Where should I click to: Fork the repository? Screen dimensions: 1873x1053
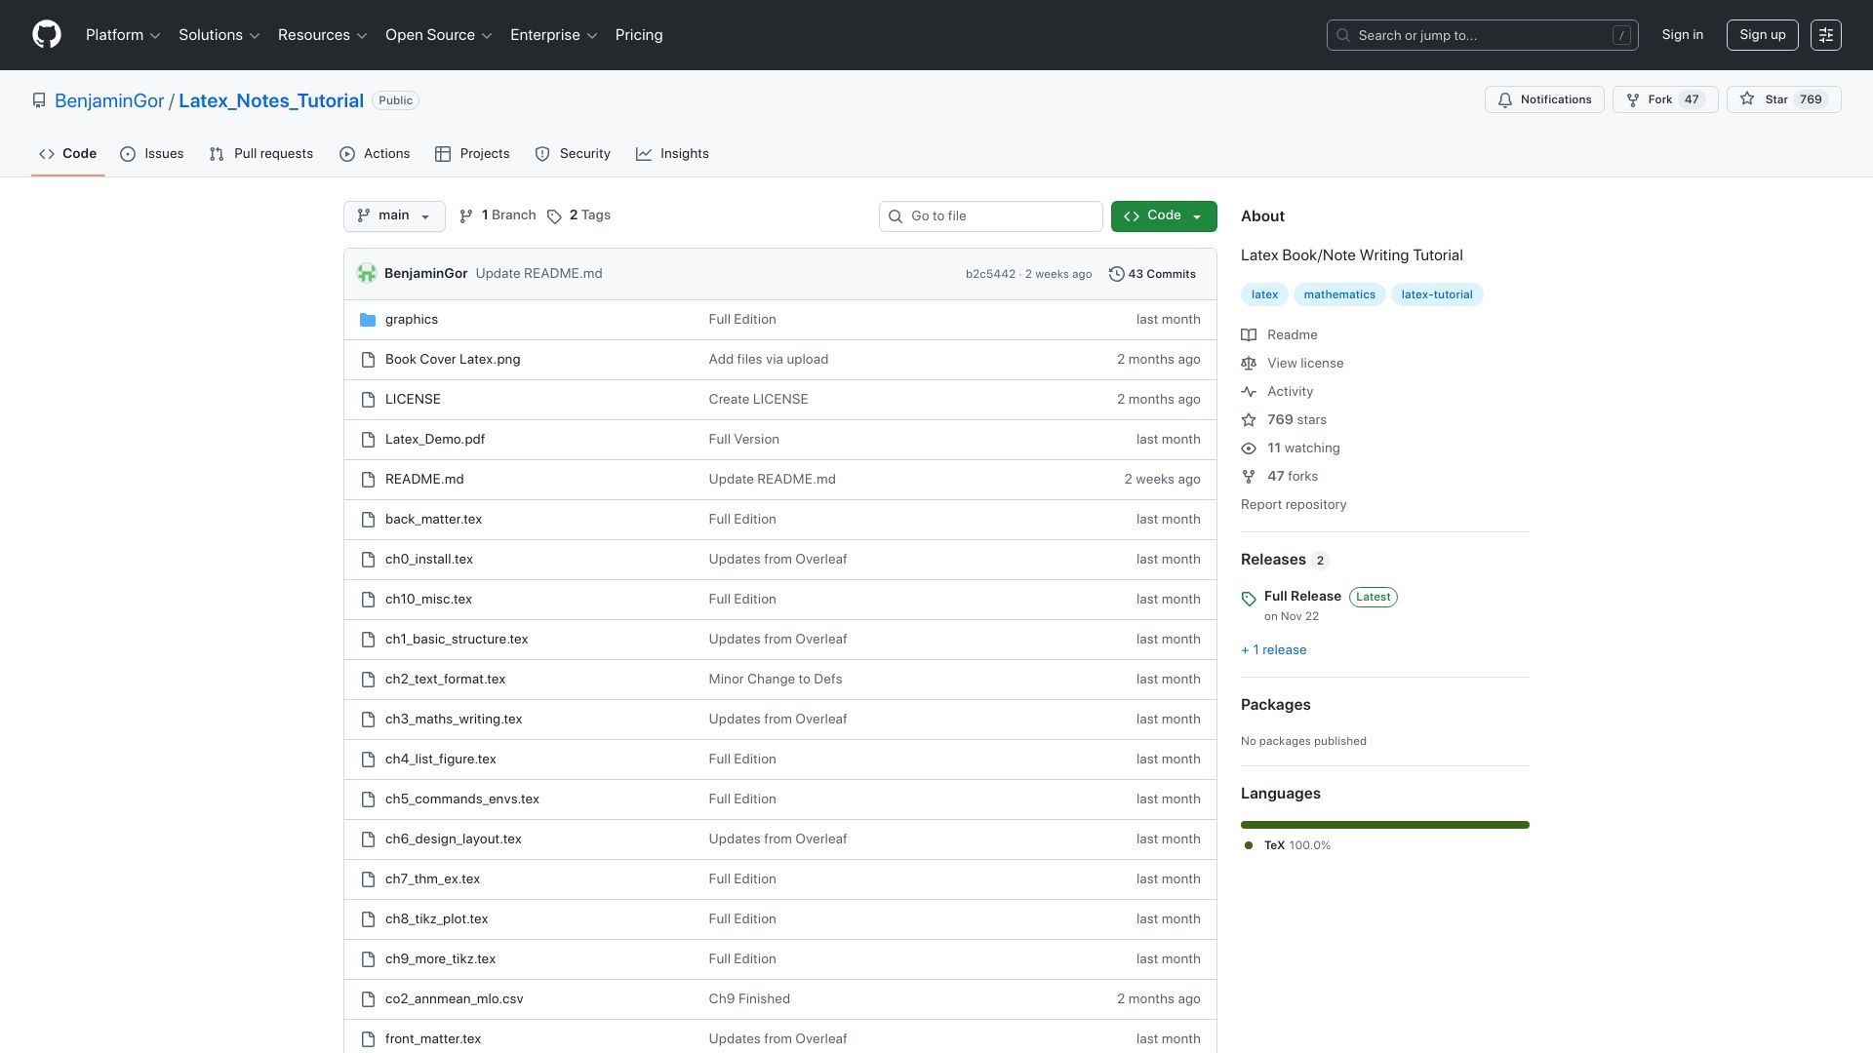pyautogui.click(x=1665, y=99)
